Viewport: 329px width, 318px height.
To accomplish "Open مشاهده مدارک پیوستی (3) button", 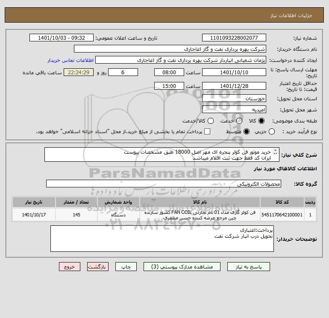I will point(182,267).
